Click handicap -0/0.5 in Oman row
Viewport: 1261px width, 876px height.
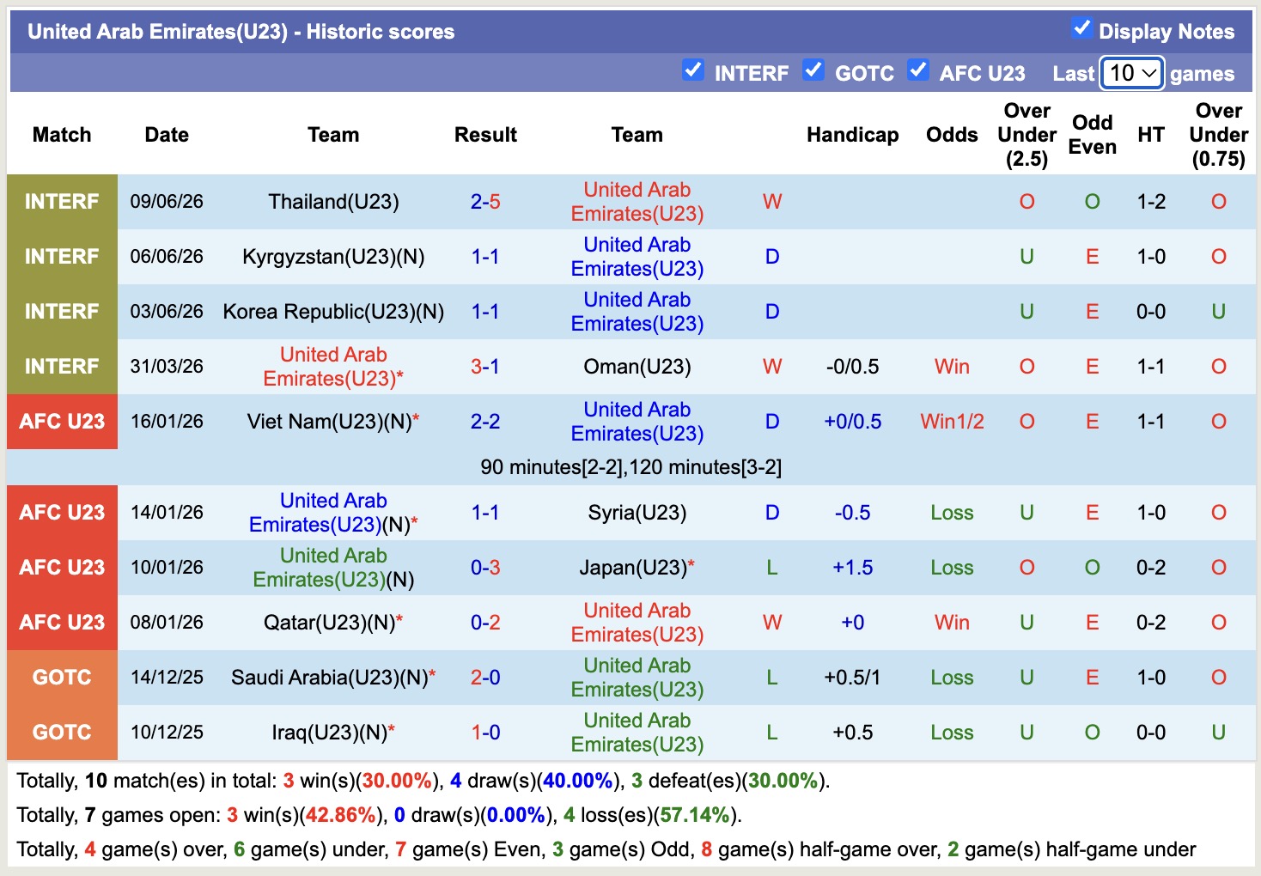coord(852,367)
